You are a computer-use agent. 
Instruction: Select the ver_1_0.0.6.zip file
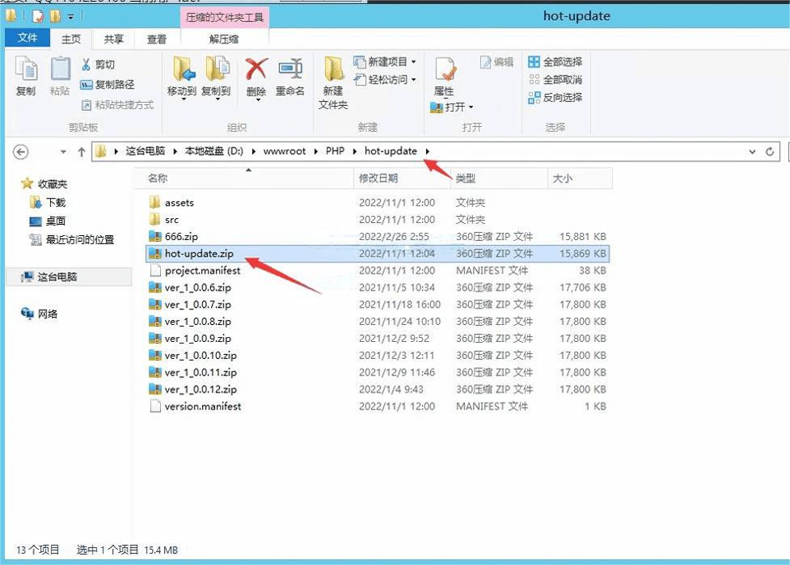(x=378, y=288)
